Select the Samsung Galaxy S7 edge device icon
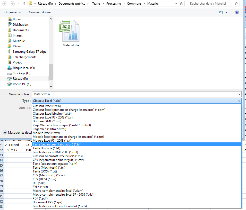This screenshot has width=246, height=210. tap(10, 52)
